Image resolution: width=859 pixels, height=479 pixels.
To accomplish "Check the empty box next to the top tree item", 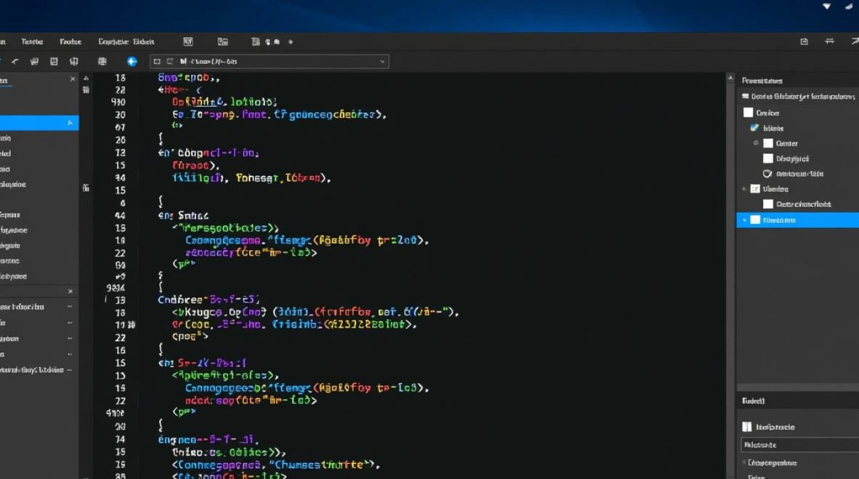I will [748, 112].
